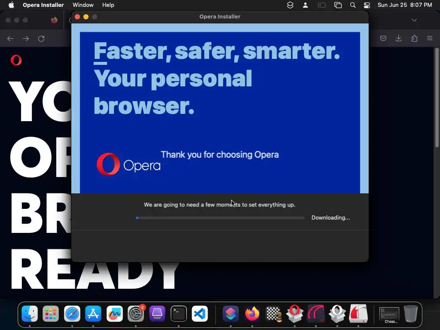Image resolution: width=440 pixels, height=330 pixels.
Task: Click the Downloading... status label
Action: point(330,218)
